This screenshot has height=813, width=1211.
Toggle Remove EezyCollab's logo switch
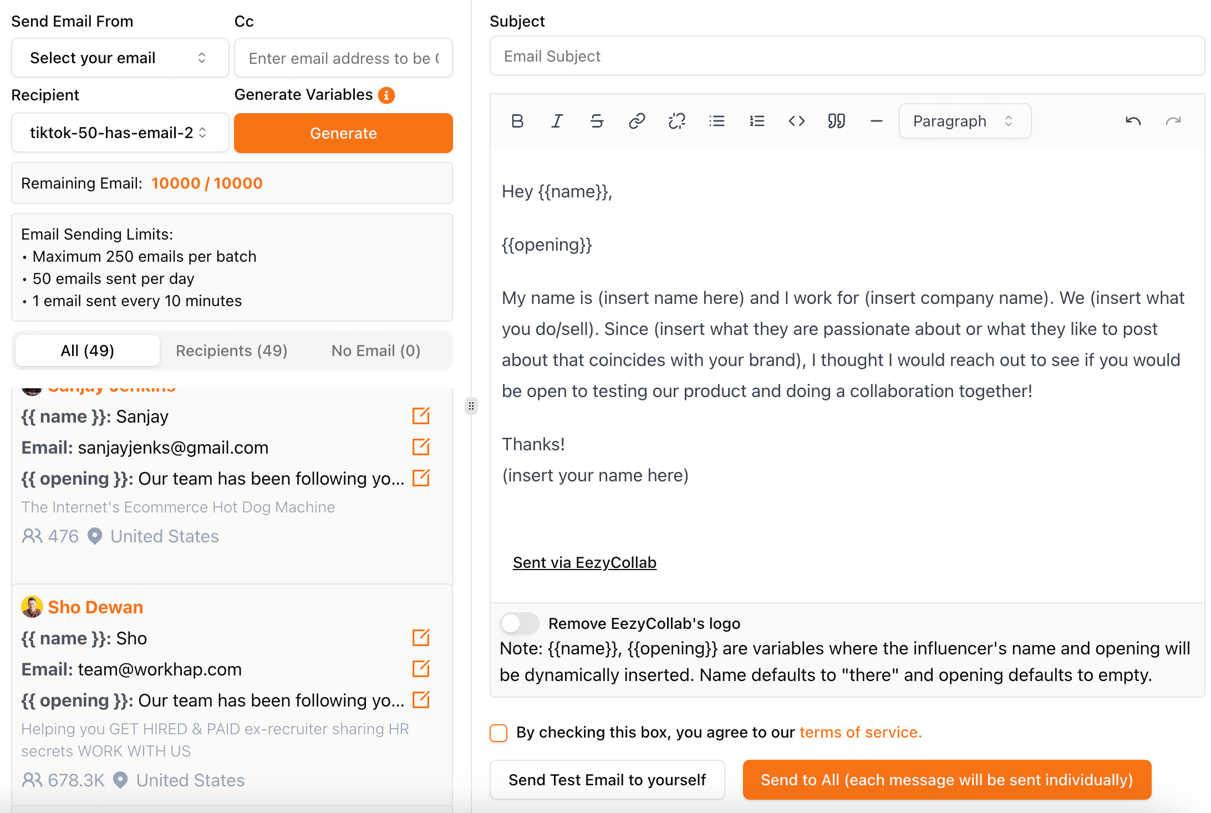click(519, 623)
